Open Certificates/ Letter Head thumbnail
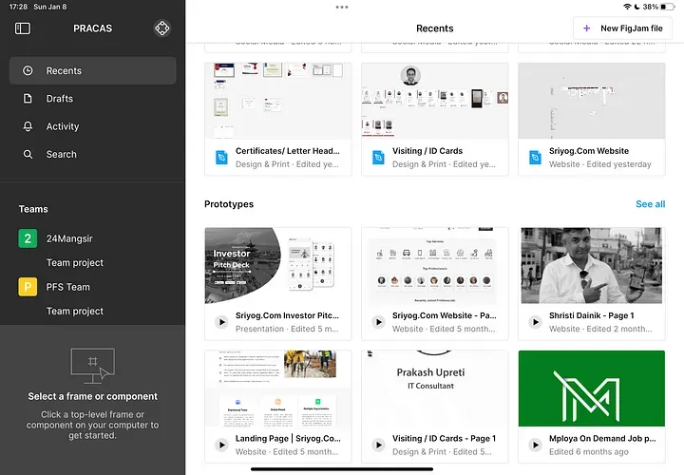The width and height of the screenshot is (684, 475). point(277,101)
